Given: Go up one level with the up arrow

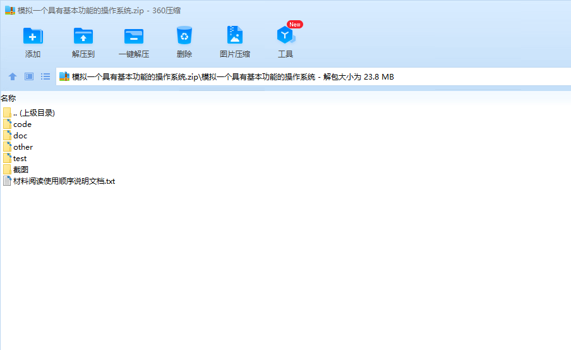Looking at the screenshot, I should pos(13,76).
